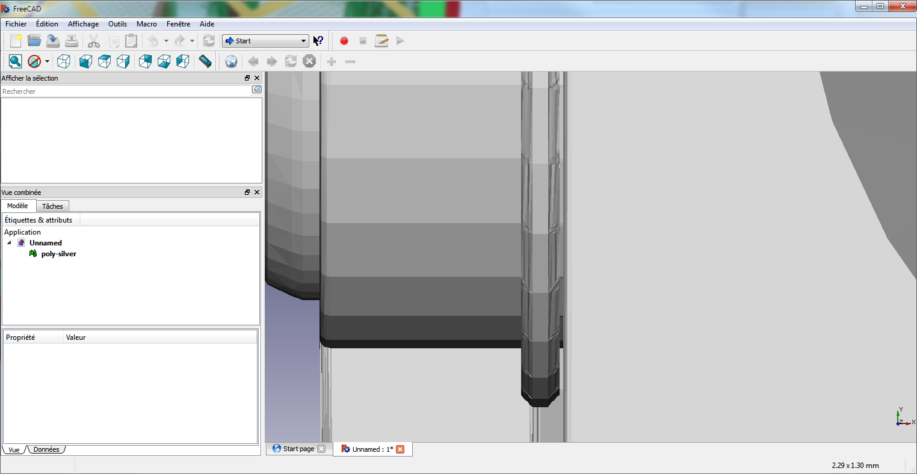The width and height of the screenshot is (917, 474).
Task: Select the Données property tab
Action: [x=46, y=449]
